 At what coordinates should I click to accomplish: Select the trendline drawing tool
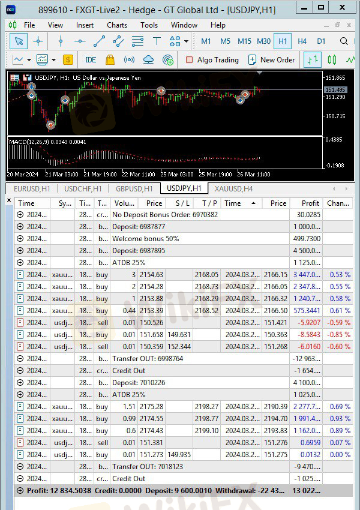point(100,41)
